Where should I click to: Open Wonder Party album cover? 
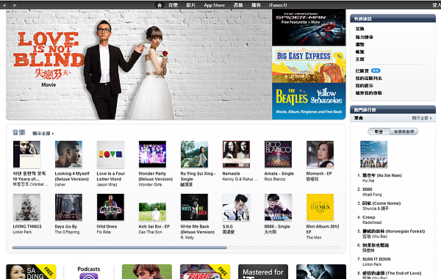click(x=152, y=154)
